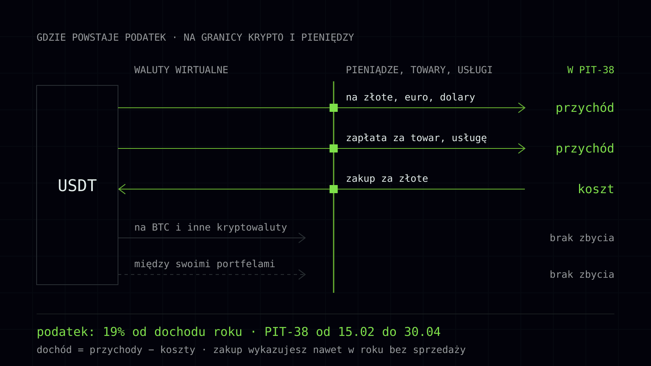
Task: Click the 'PIENIĄDZE, TOWARY, USŁUGI' column header
Action: pyautogui.click(x=419, y=70)
